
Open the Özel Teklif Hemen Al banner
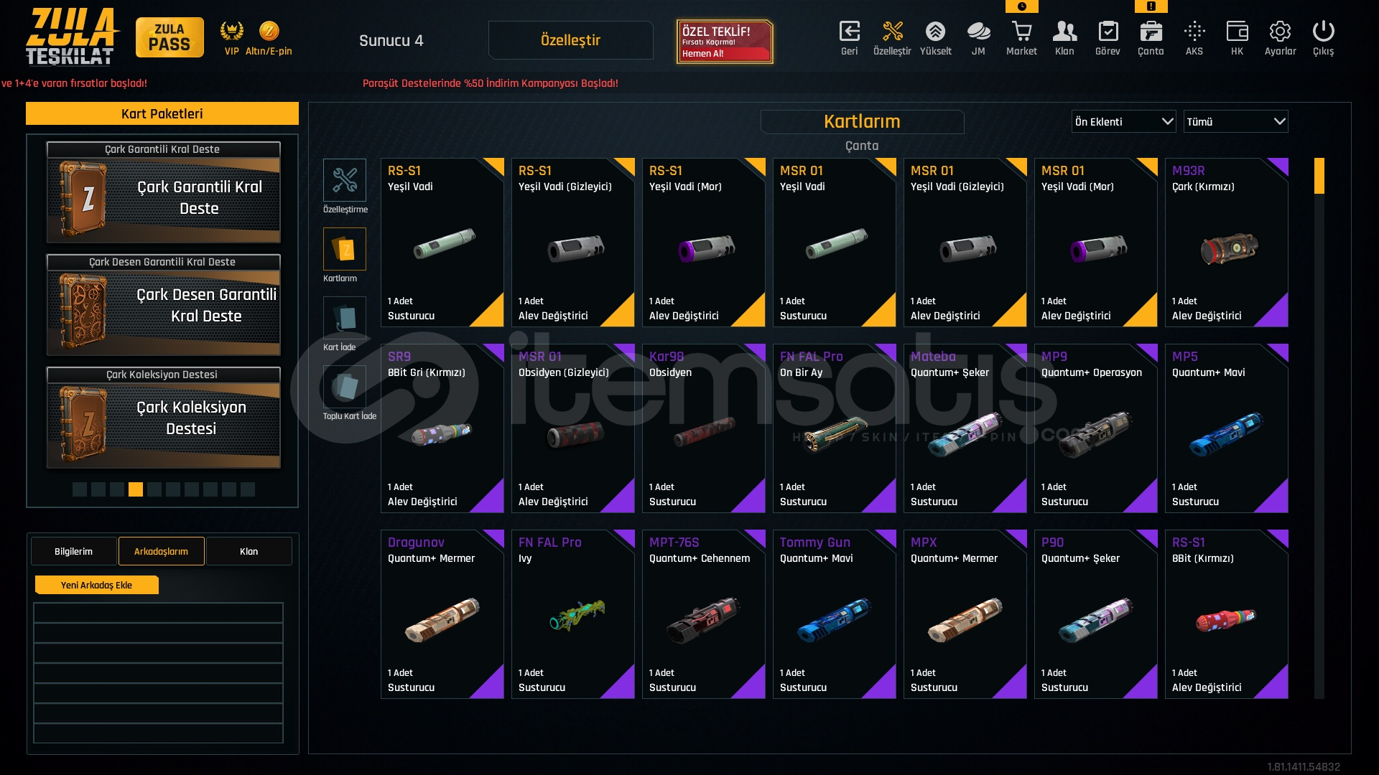pyautogui.click(x=725, y=42)
